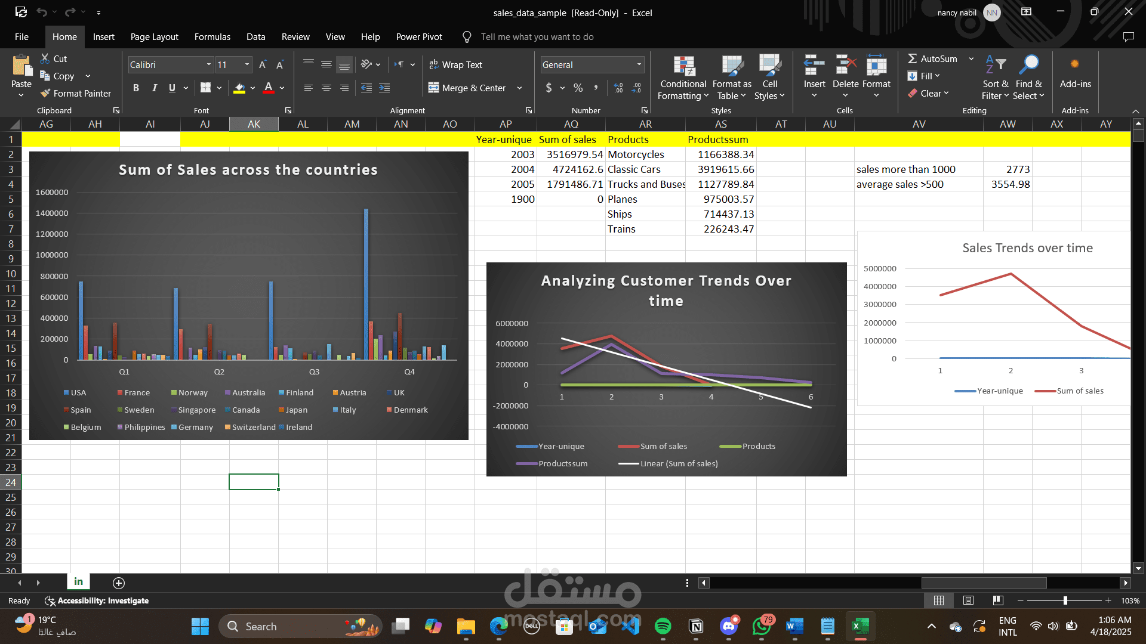Switch to the Power Pivot tab
Image resolution: width=1146 pixels, height=644 pixels.
[x=419, y=36]
